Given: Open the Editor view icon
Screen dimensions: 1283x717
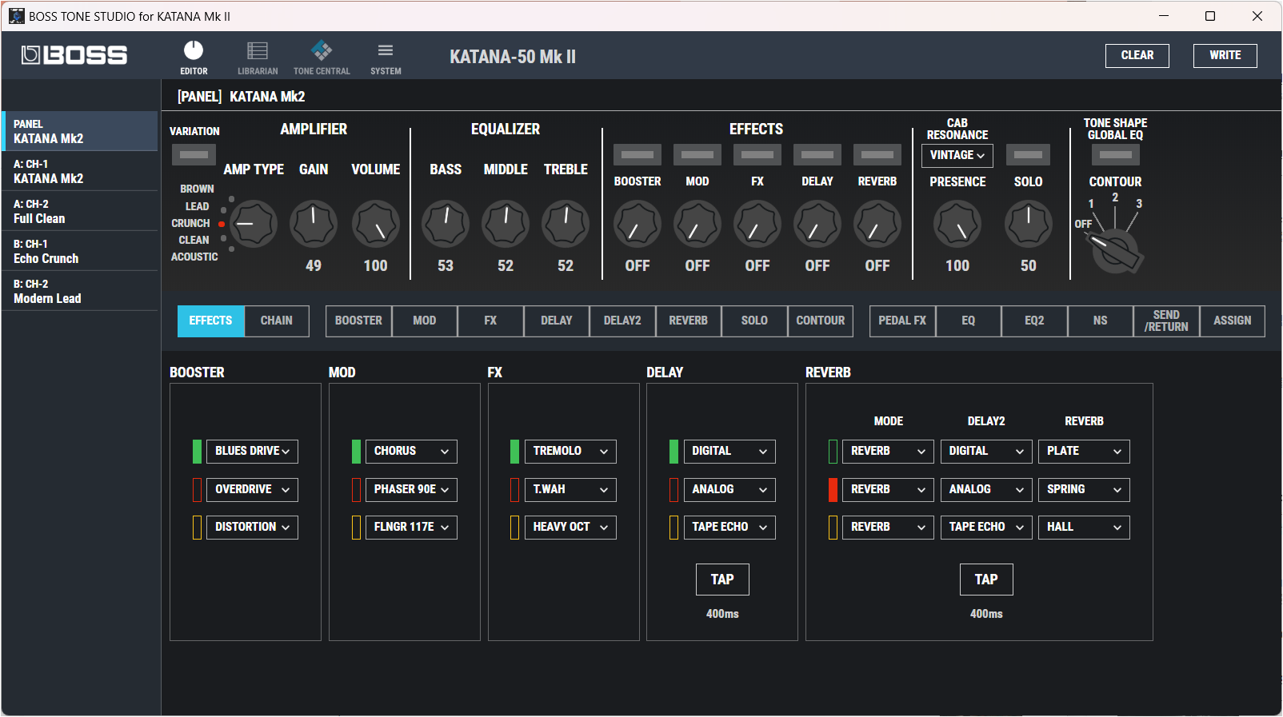Looking at the screenshot, I should tap(194, 51).
